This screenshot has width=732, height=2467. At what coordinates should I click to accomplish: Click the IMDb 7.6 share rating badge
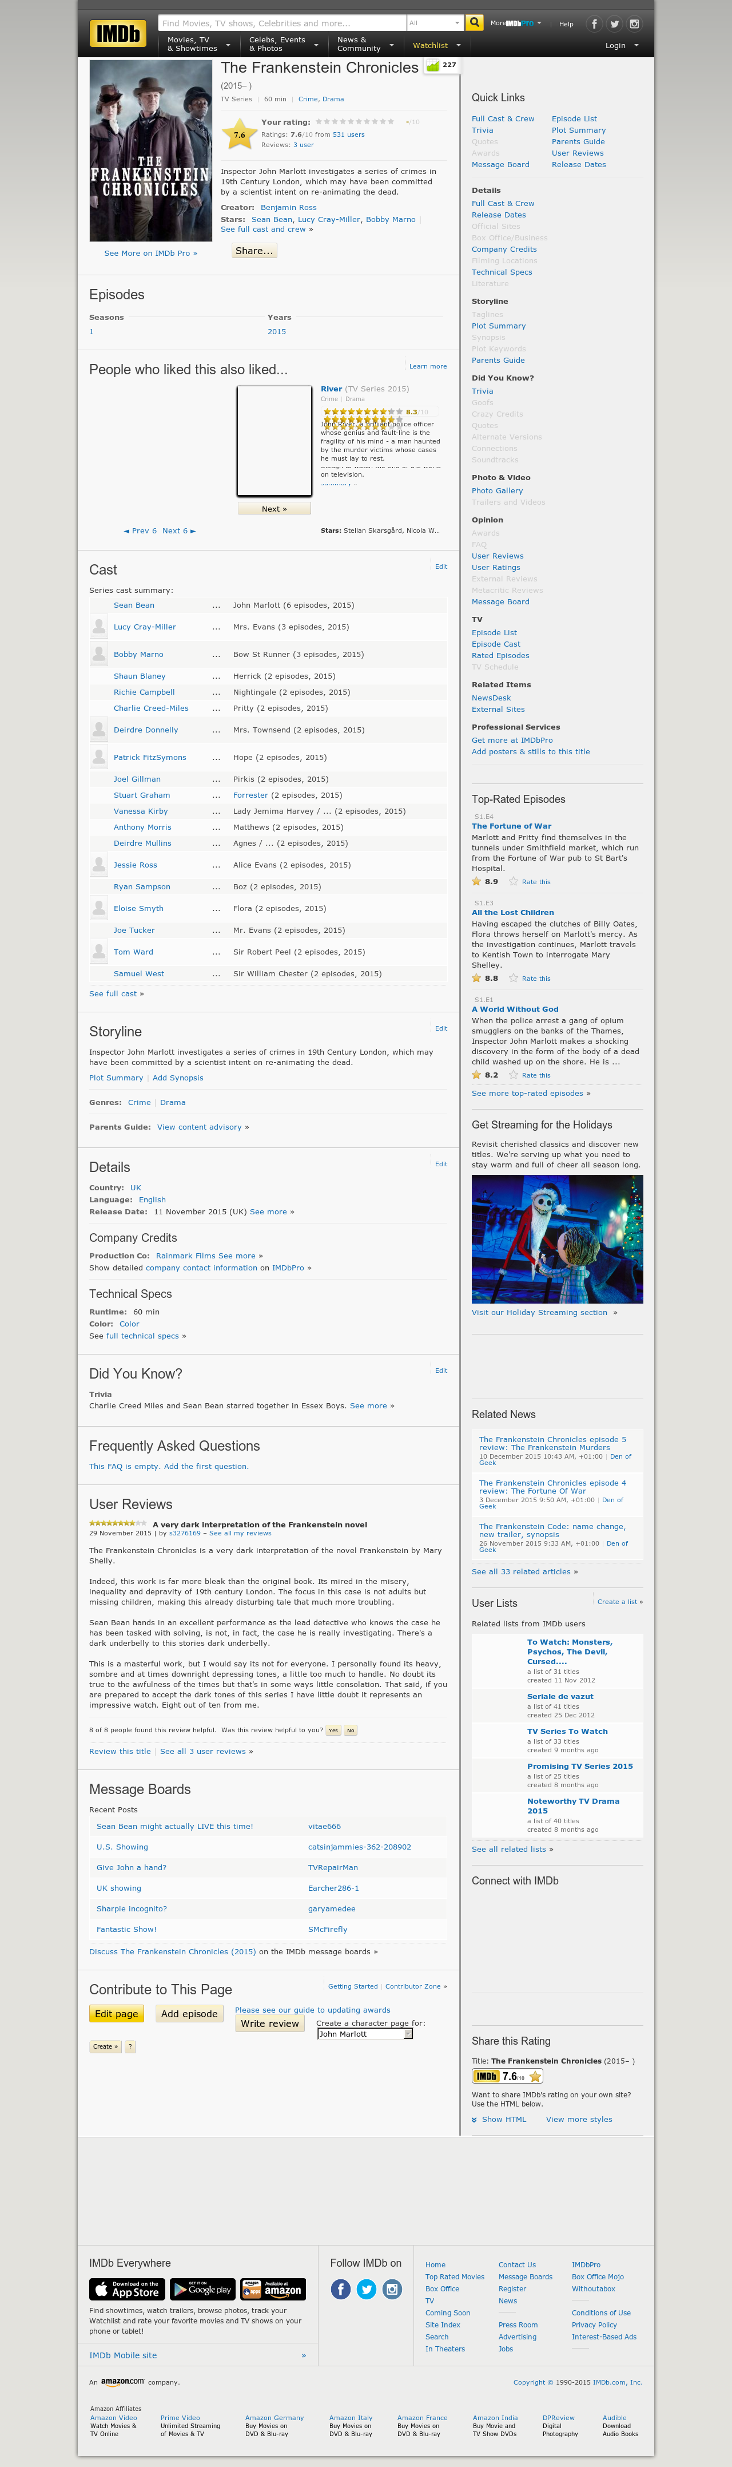point(507,2076)
